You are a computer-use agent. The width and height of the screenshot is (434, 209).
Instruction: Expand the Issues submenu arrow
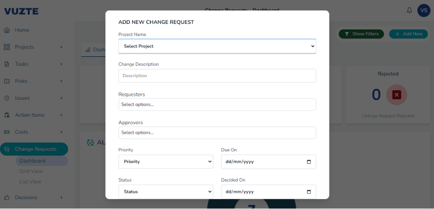point(61,98)
